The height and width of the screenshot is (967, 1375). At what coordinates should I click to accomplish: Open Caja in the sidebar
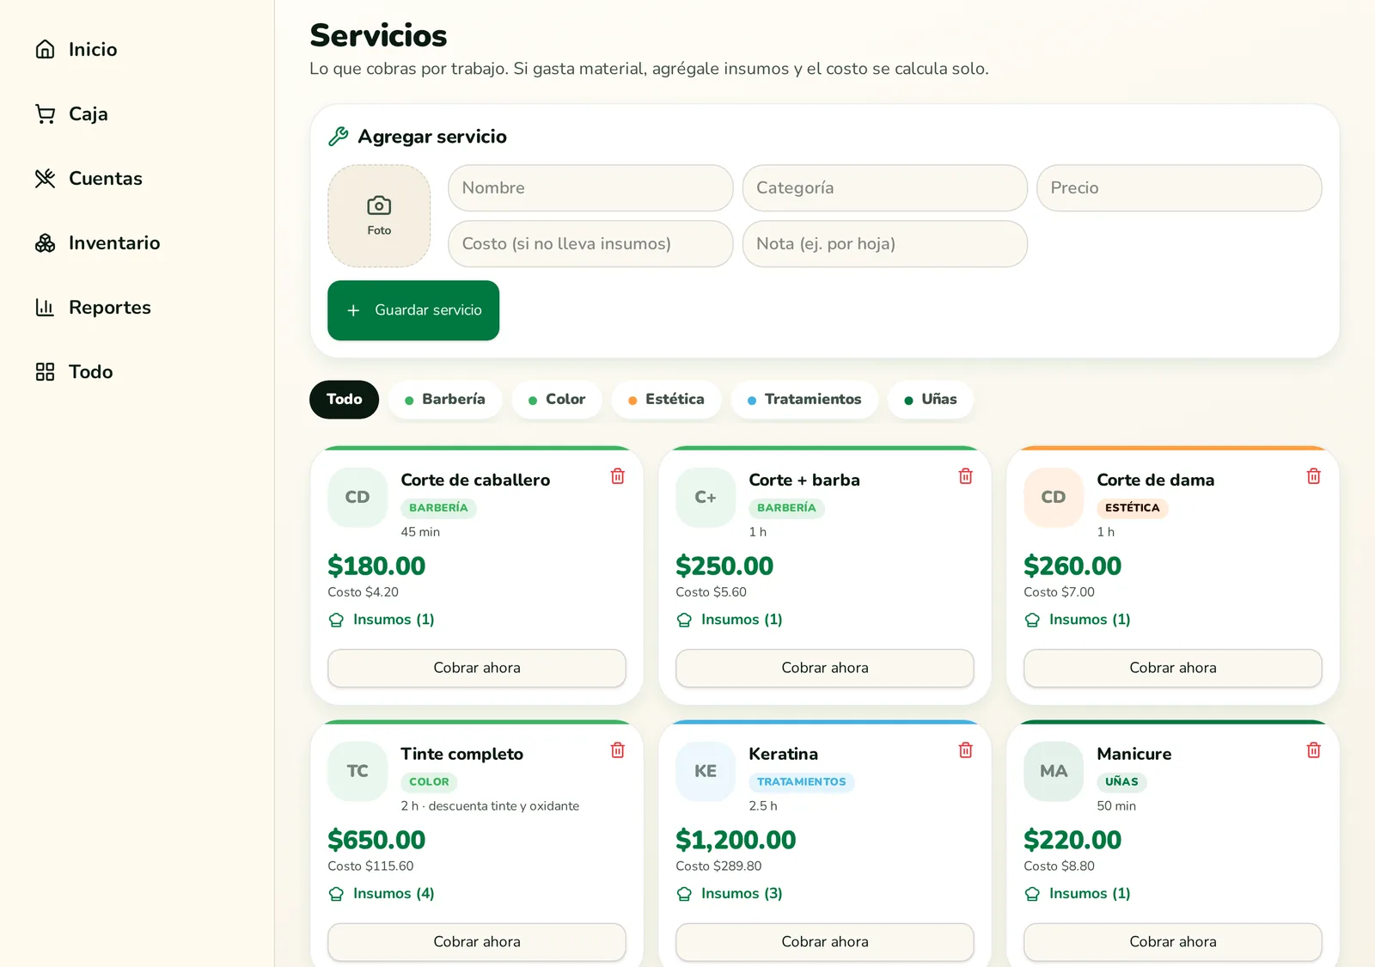[x=89, y=113]
